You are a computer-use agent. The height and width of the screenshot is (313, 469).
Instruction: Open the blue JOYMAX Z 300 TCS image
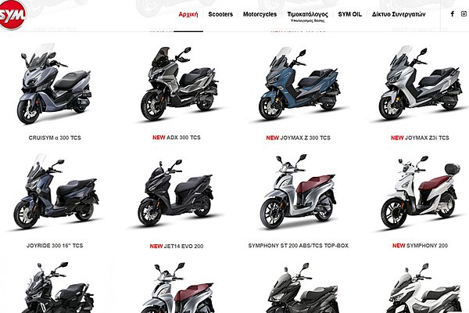tap(299, 84)
